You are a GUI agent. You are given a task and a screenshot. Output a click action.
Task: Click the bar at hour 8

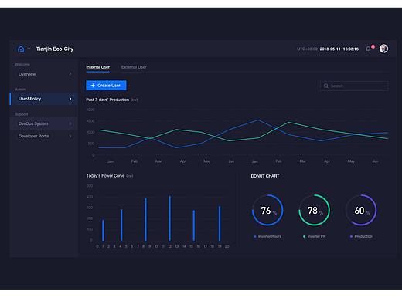(145, 220)
